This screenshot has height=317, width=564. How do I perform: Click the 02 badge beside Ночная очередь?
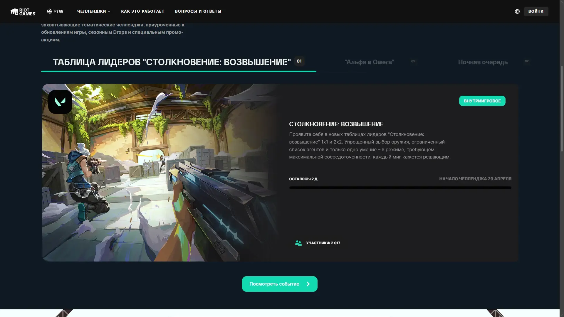(526, 61)
